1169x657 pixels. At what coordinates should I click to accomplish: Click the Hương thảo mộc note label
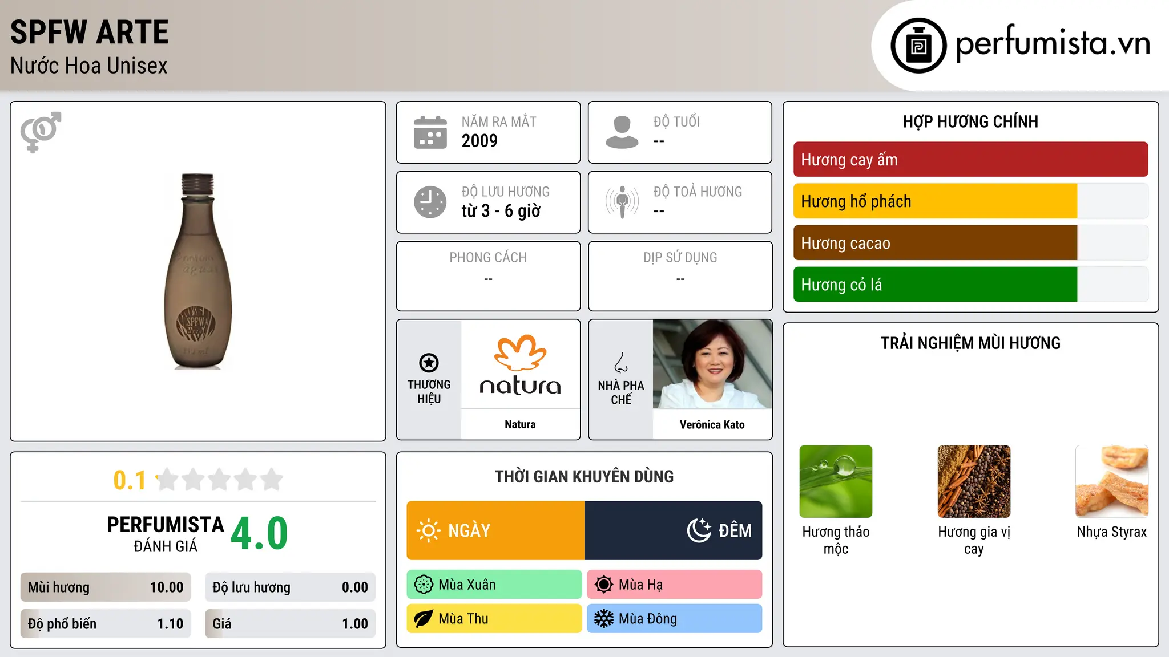(836, 540)
